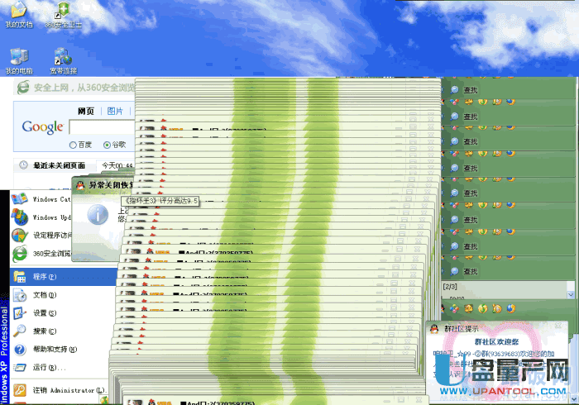This screenshot has width=579, height=405.
Task: Click the scroll-down arrow in the [2/3] pane
Action: click(571, 295)
